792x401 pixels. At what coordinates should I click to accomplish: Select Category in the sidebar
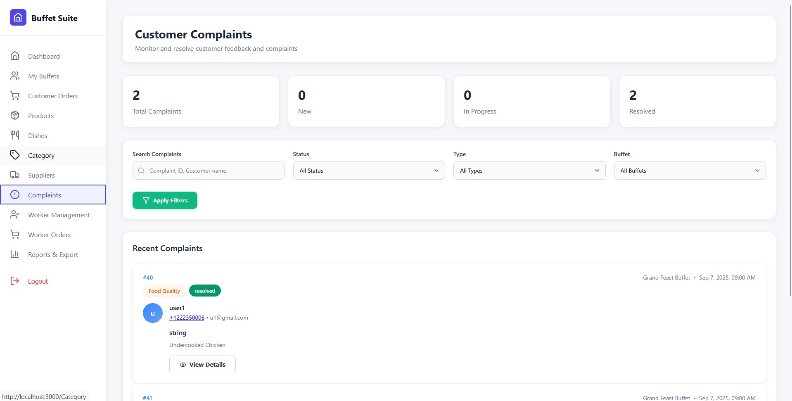click(x=41, y=155)
